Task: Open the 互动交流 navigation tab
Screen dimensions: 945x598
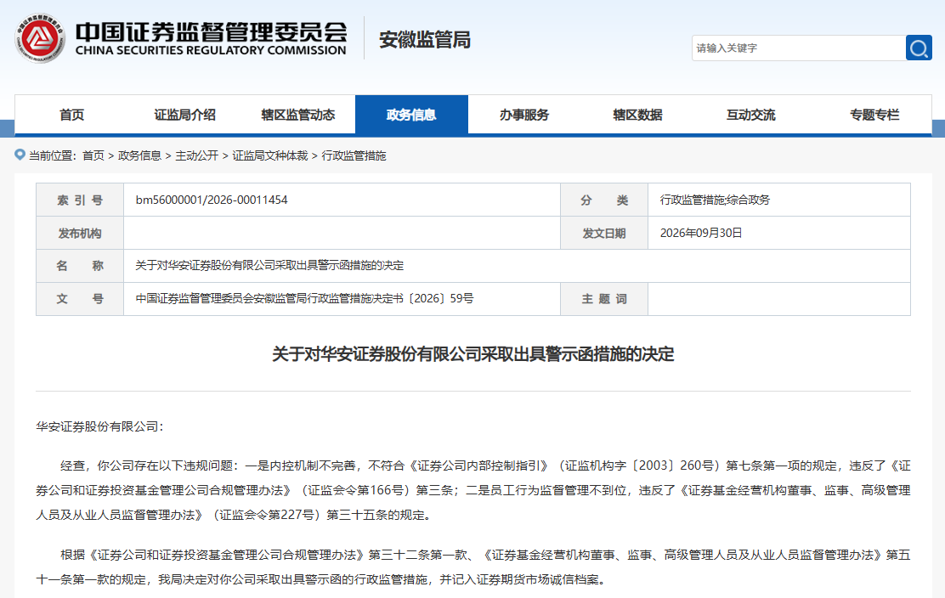Action: click(x=751, y=115)
